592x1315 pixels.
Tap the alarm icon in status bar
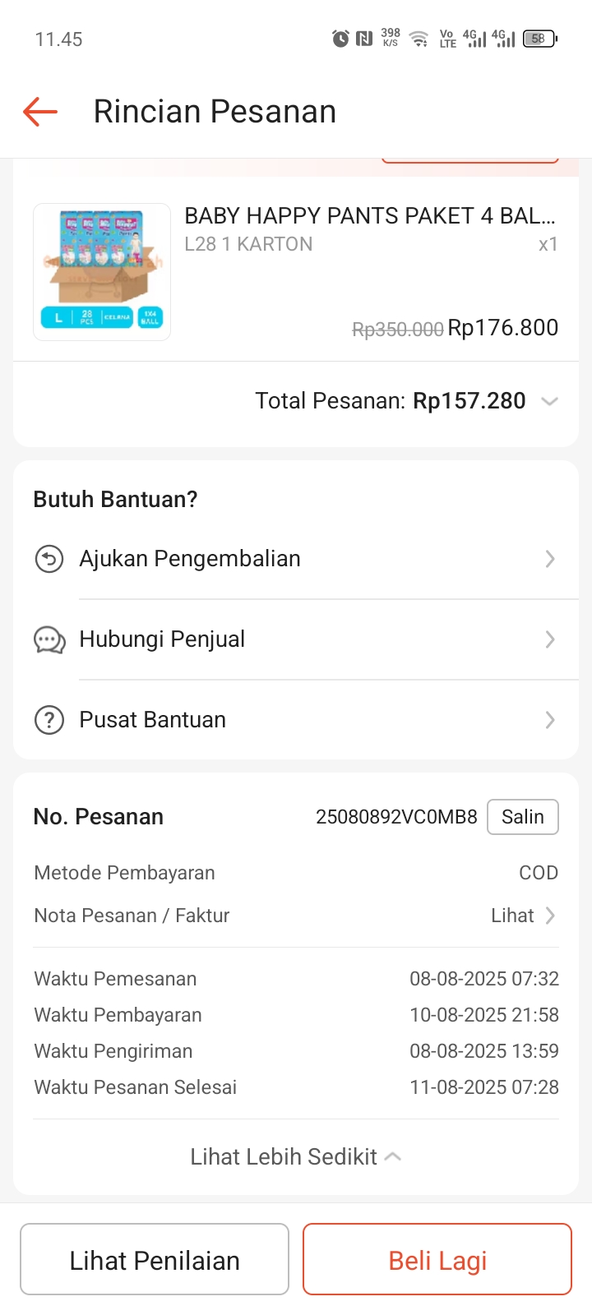[x=340, y=39]
